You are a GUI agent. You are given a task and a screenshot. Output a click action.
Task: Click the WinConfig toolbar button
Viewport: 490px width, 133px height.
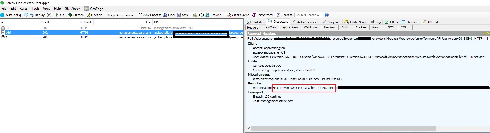tap(11, 15)
